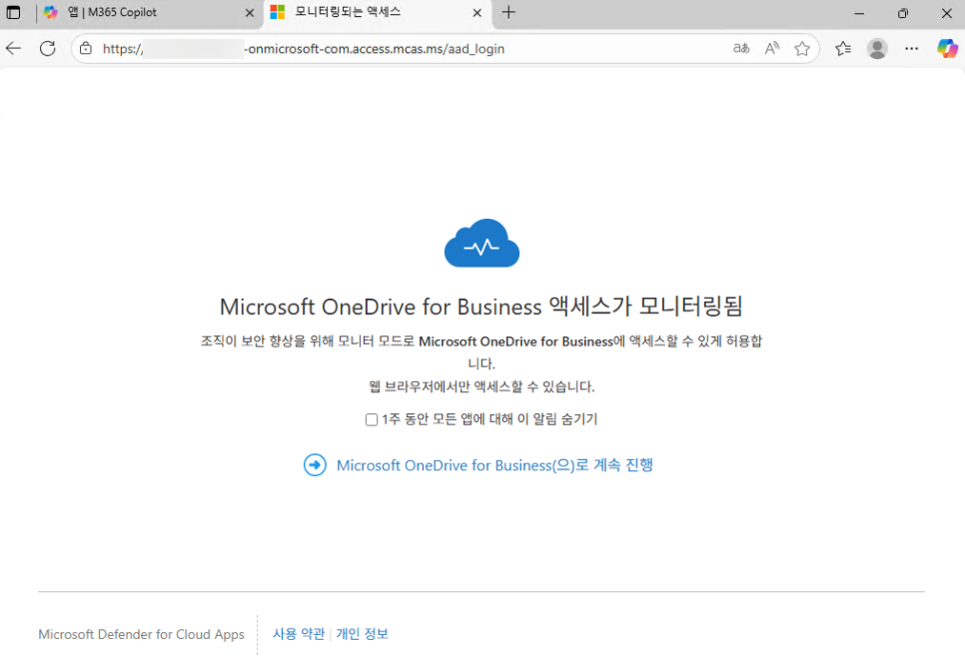Screen dimensions: 965x656
Task: Click the address bar URL
Action: click(x=304, y=49)
